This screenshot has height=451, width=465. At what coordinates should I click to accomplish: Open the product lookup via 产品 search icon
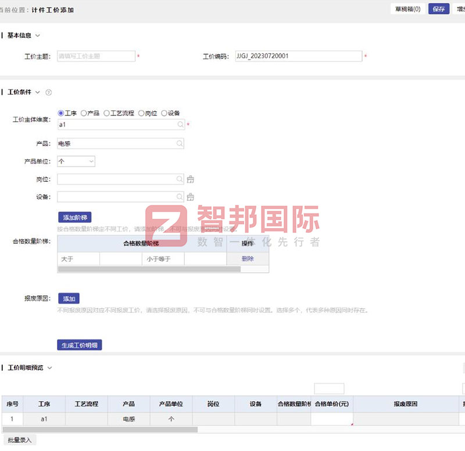pyautogui.click(x=180, y=143)
